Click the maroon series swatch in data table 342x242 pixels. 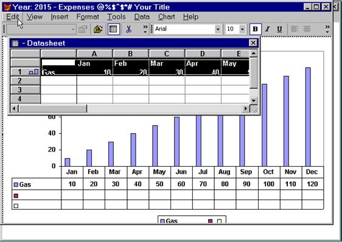pos(16,196)
